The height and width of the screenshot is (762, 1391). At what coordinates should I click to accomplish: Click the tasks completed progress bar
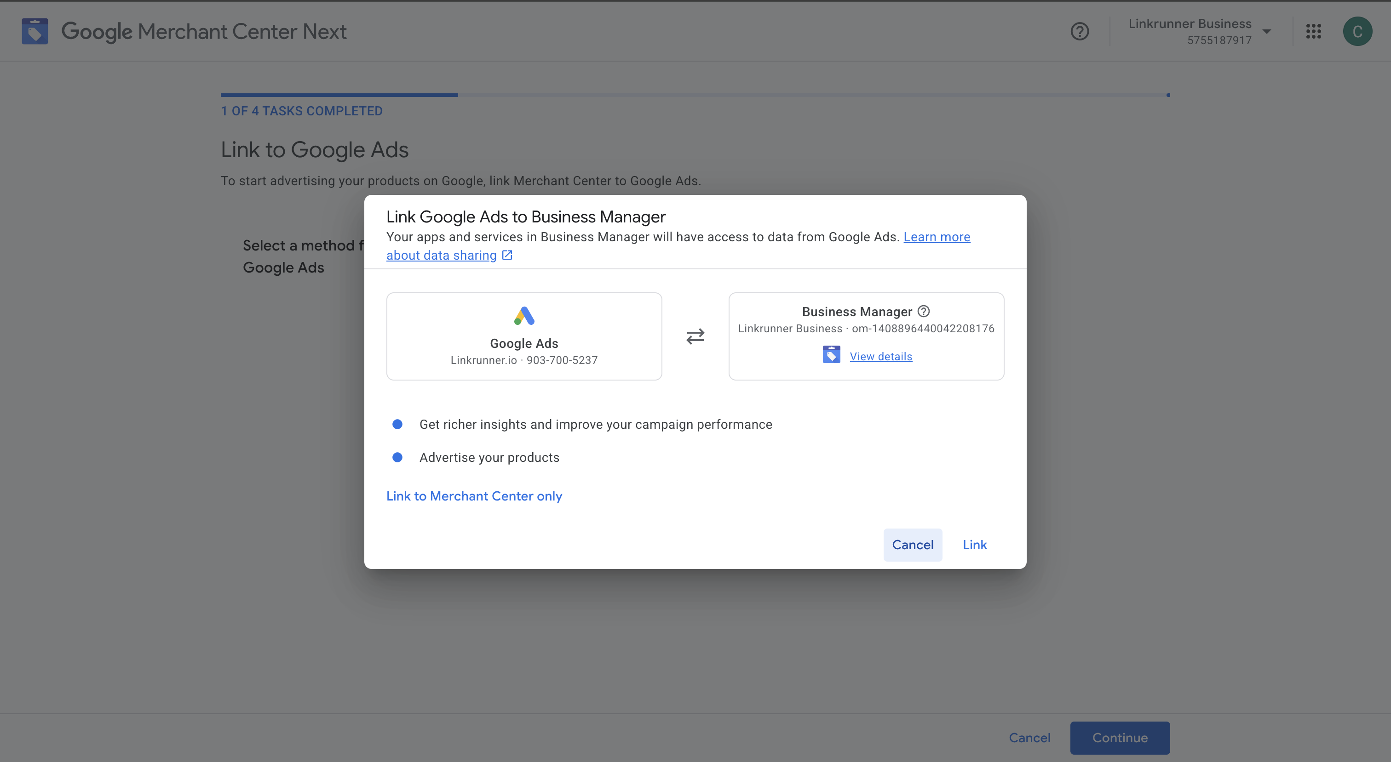(695, 95)
